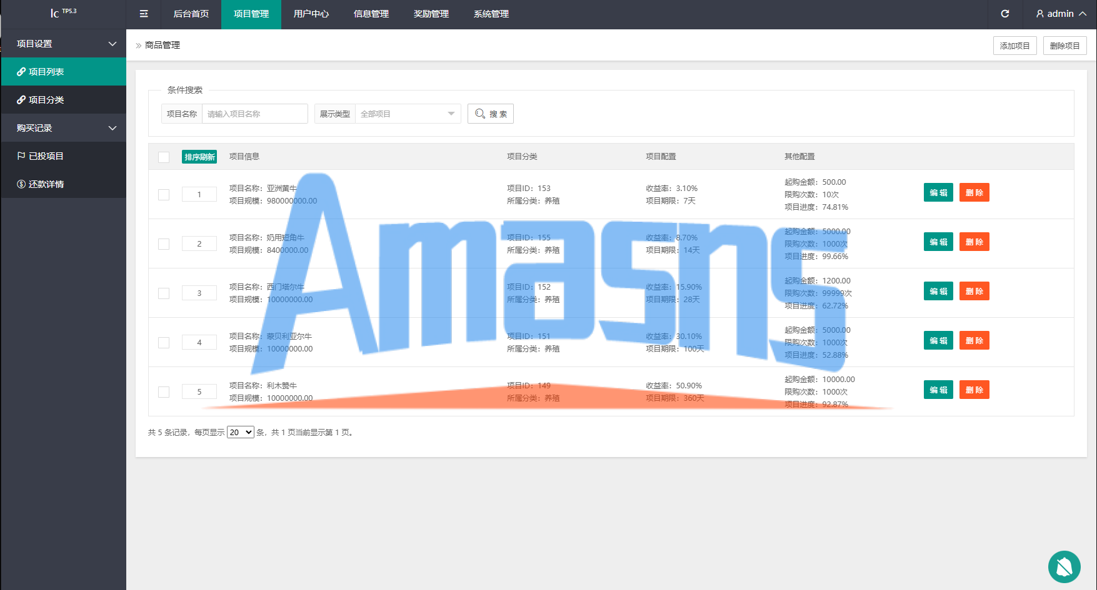Change the per-page count dropdown
The width and height of the screenshot is (1097, 590).
[240, 432]
